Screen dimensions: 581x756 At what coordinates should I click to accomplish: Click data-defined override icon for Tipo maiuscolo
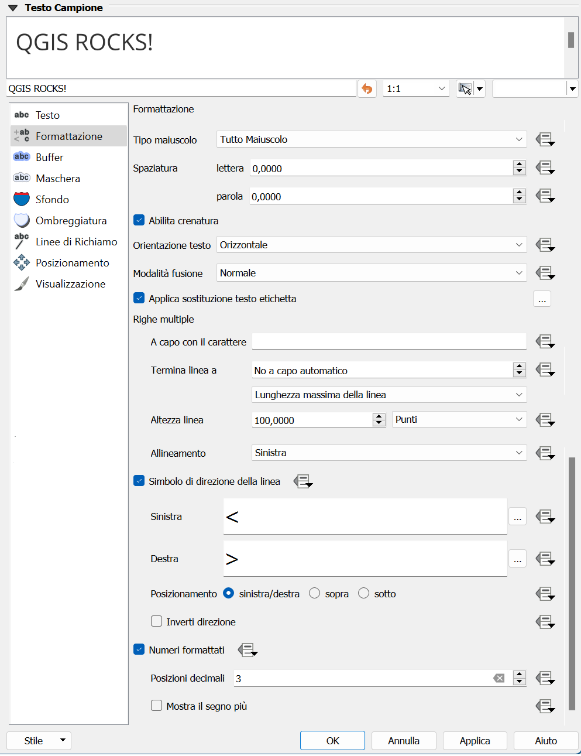click(x=545, y=139)
